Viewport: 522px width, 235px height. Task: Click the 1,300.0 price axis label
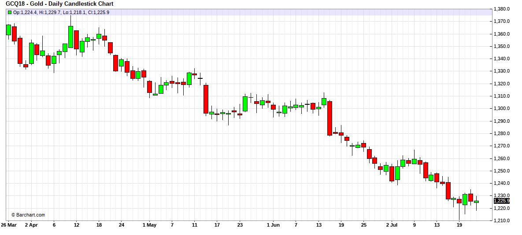pyautogui.click(x=502, y=109)
